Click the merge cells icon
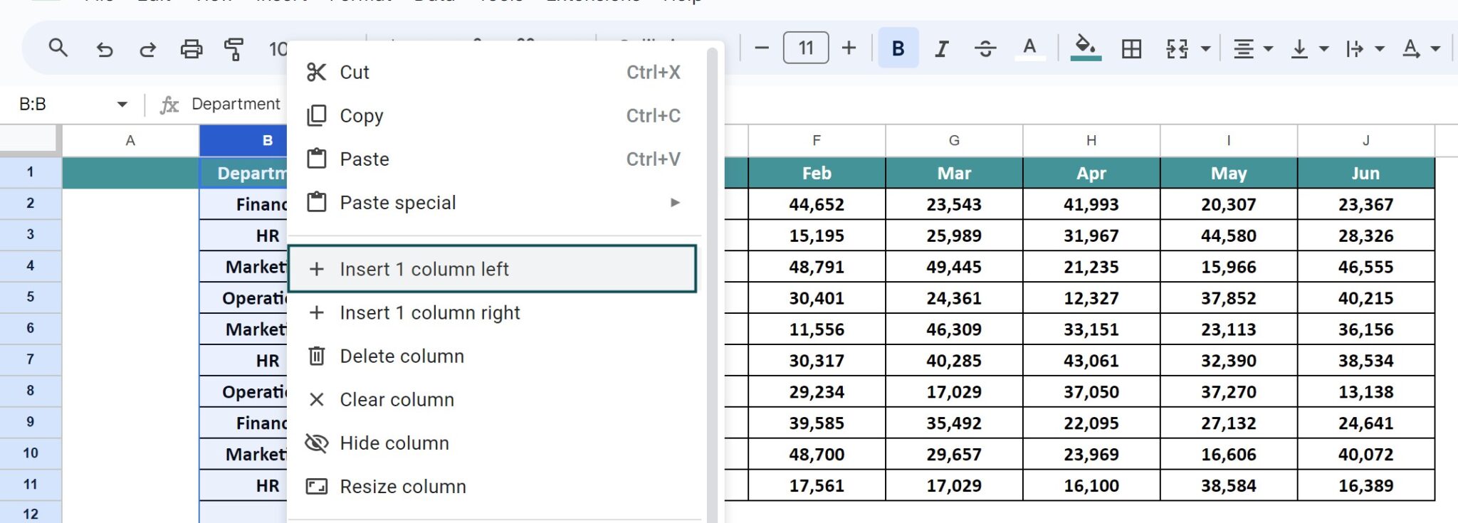Viewport: 1458px width, 523px height. click(1177, 49)
